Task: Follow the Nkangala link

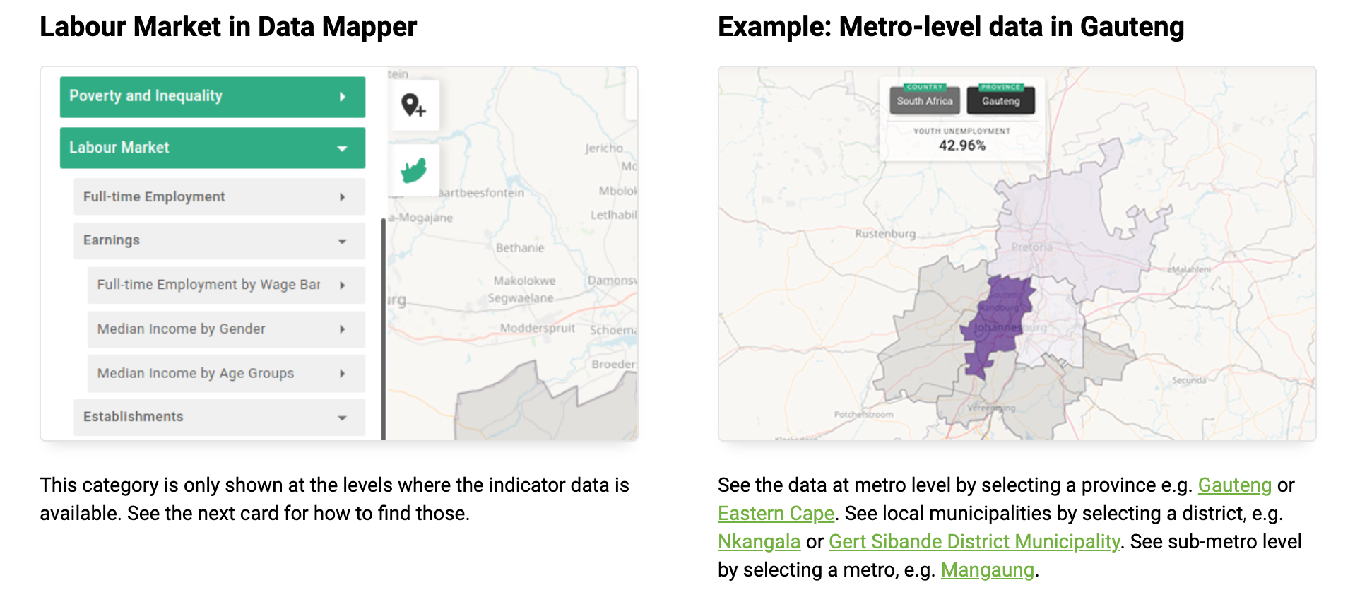Action: point(759,542)
